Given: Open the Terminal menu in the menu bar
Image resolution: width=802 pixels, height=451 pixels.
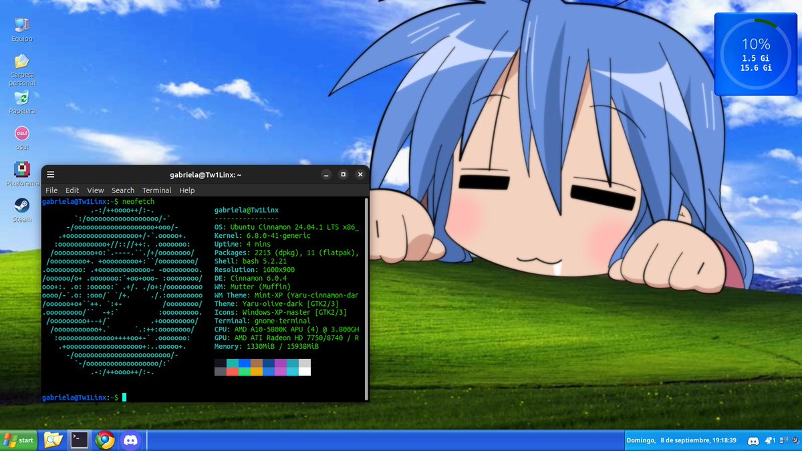Looking at the screenshot, I should [x=157, y=190].
